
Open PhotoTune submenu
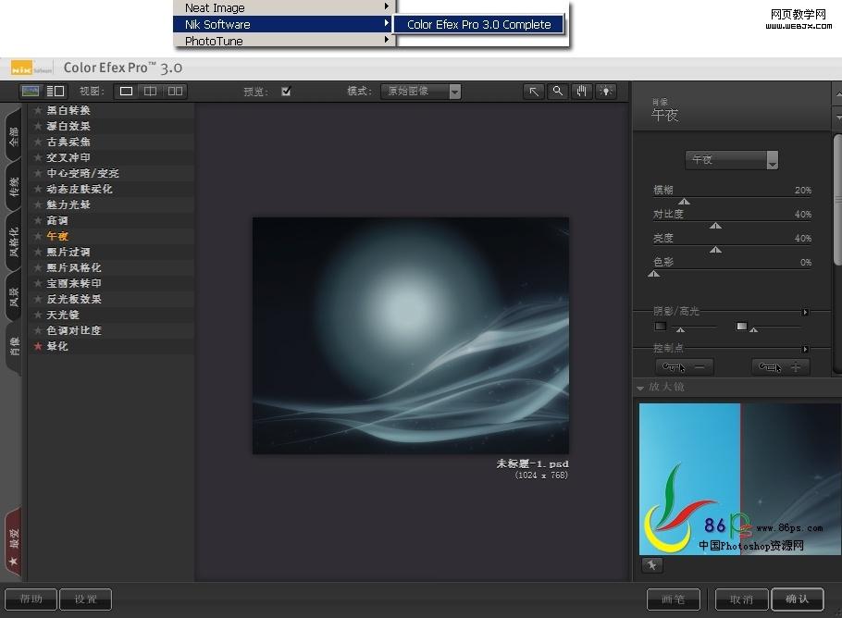click(284, 41)
